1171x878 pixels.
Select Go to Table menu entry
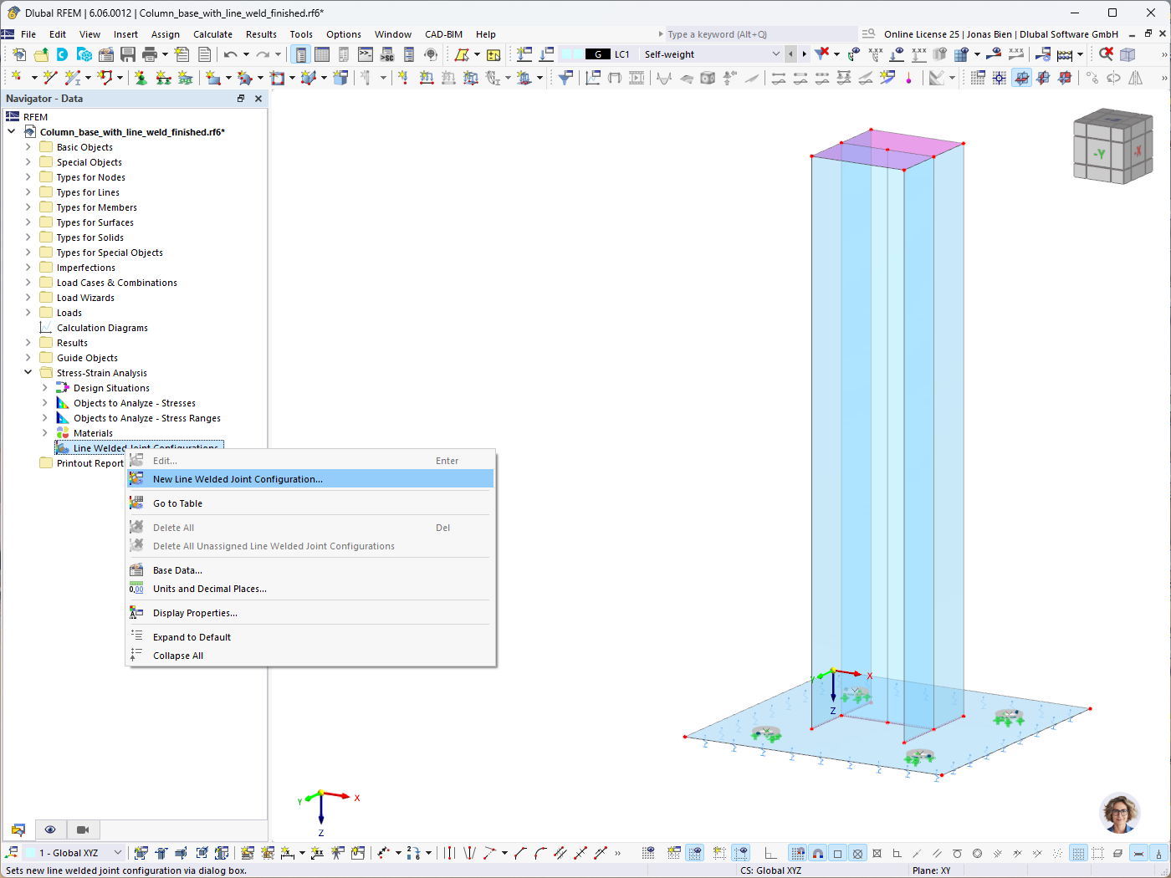click(x=310, y=503)
